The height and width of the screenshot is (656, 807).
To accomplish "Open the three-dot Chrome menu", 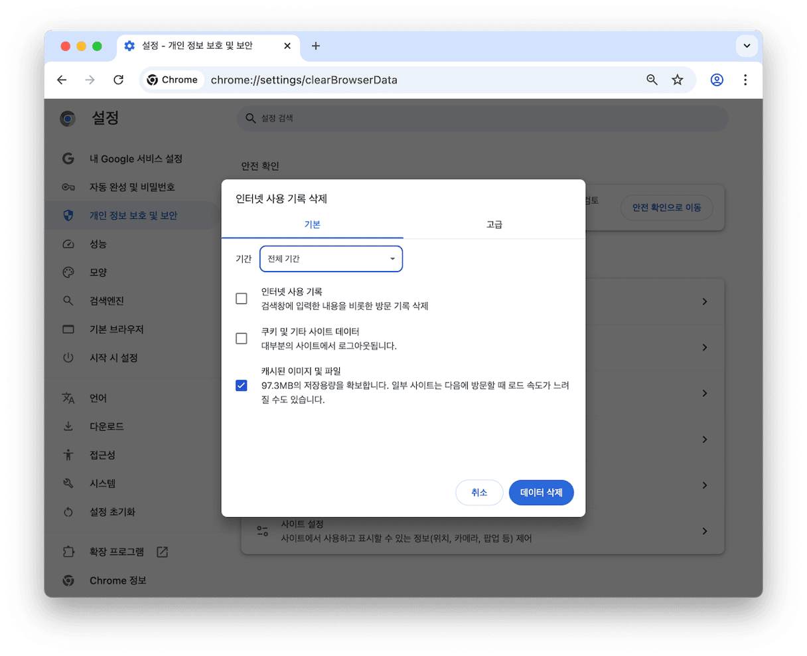I will coord(745,80).
